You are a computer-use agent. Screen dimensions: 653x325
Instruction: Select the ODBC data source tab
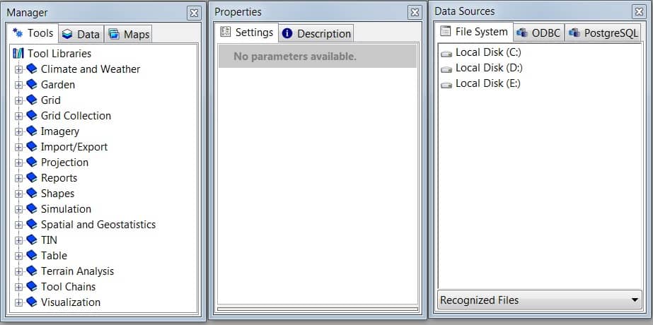click(x=539, y=33)
